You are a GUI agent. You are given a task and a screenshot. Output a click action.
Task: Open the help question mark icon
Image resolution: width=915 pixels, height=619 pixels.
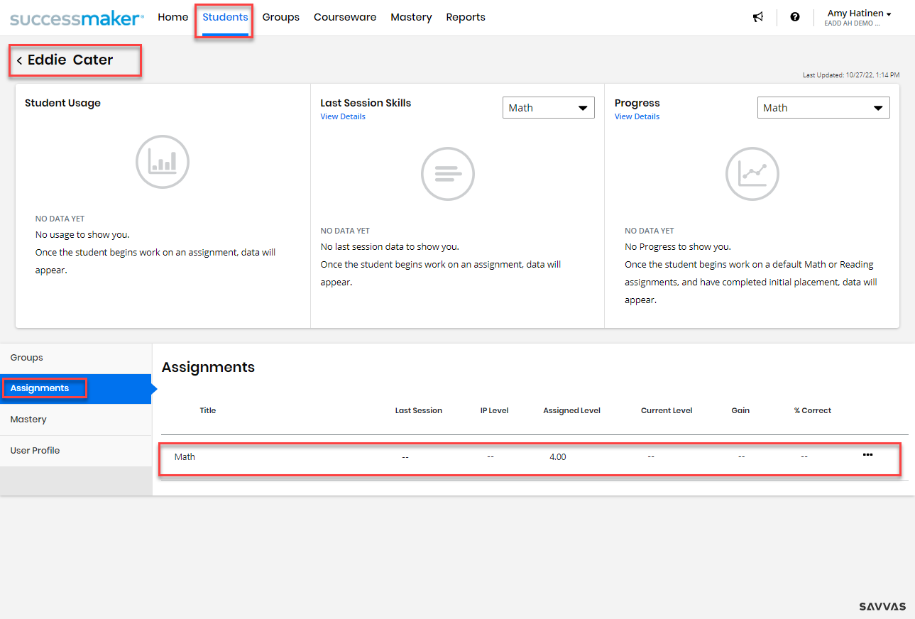(x=795, y=17)
